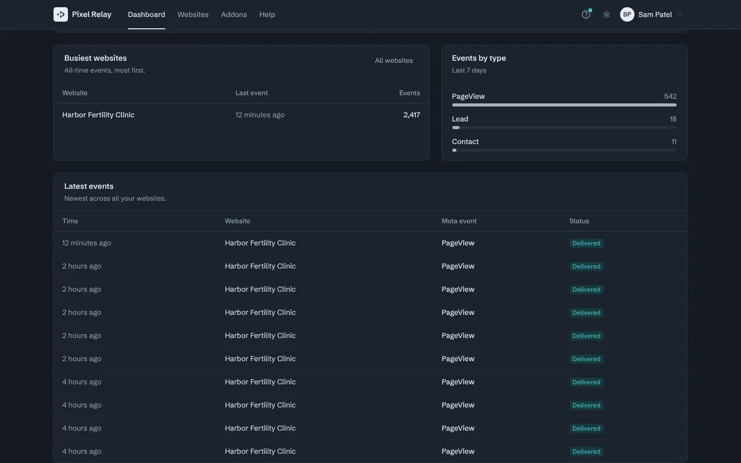Click the 542 PageView count
The width and height of the screenshot is (741, 463).
pos(671,96)
